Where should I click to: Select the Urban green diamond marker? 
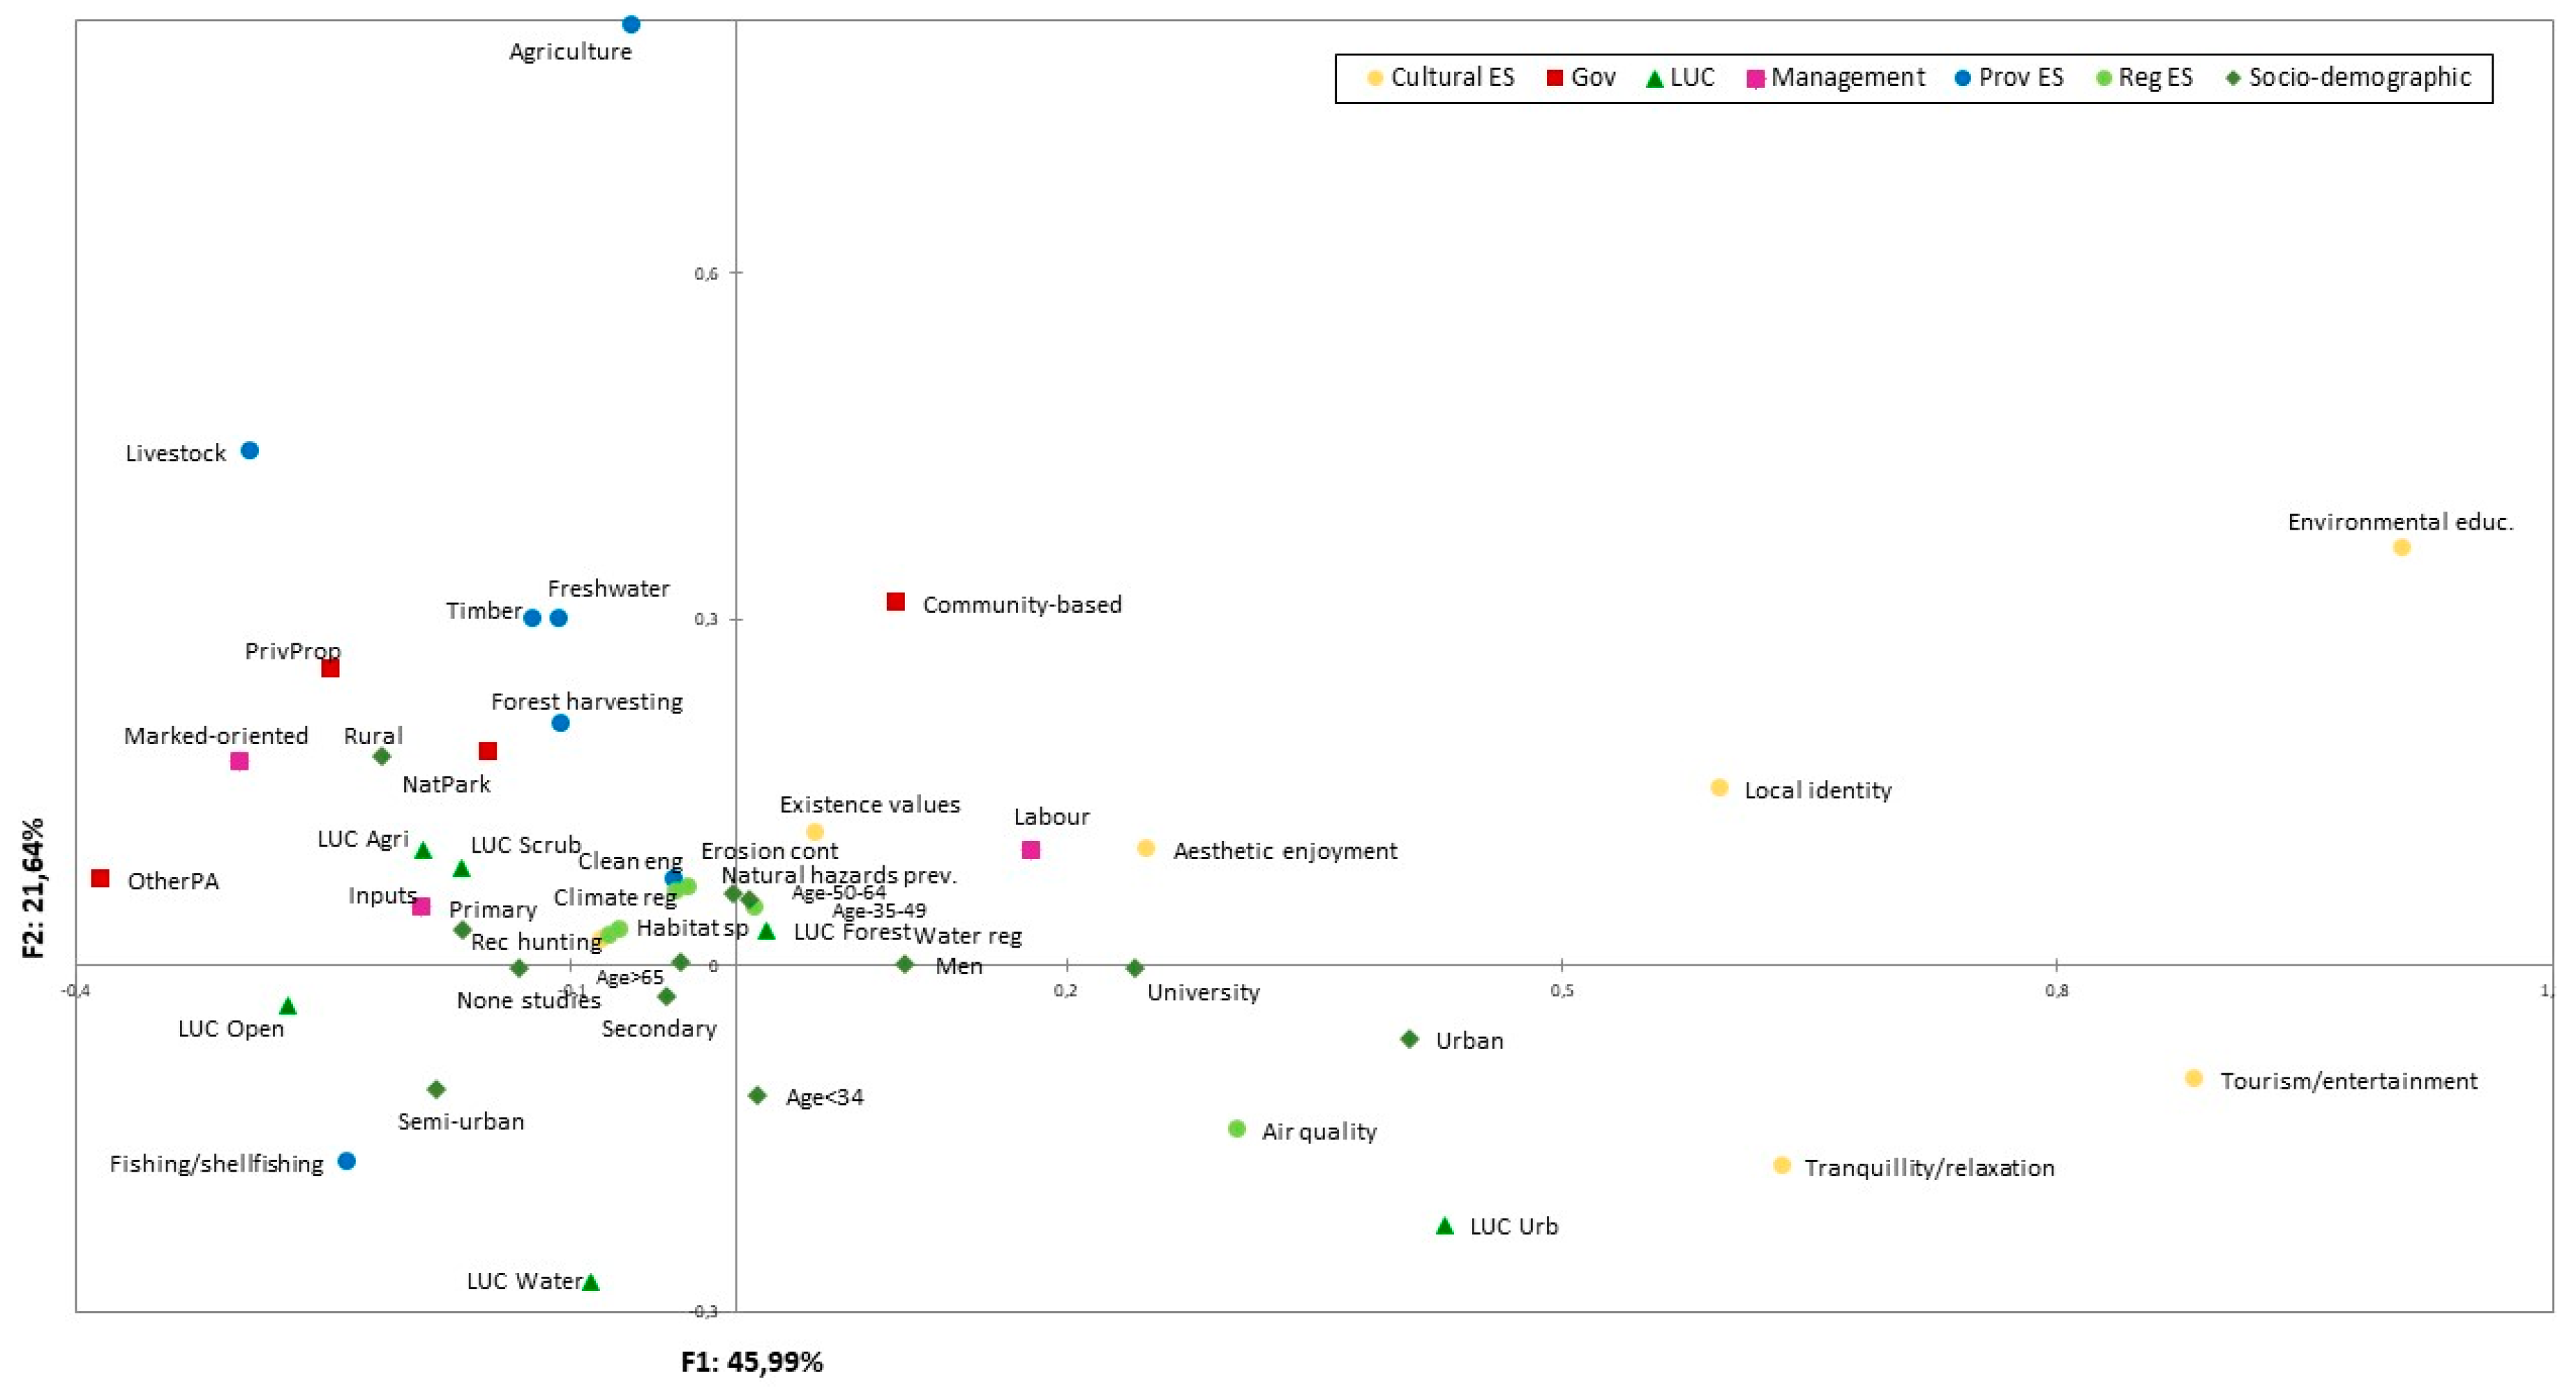(x=1410, y=1039)
